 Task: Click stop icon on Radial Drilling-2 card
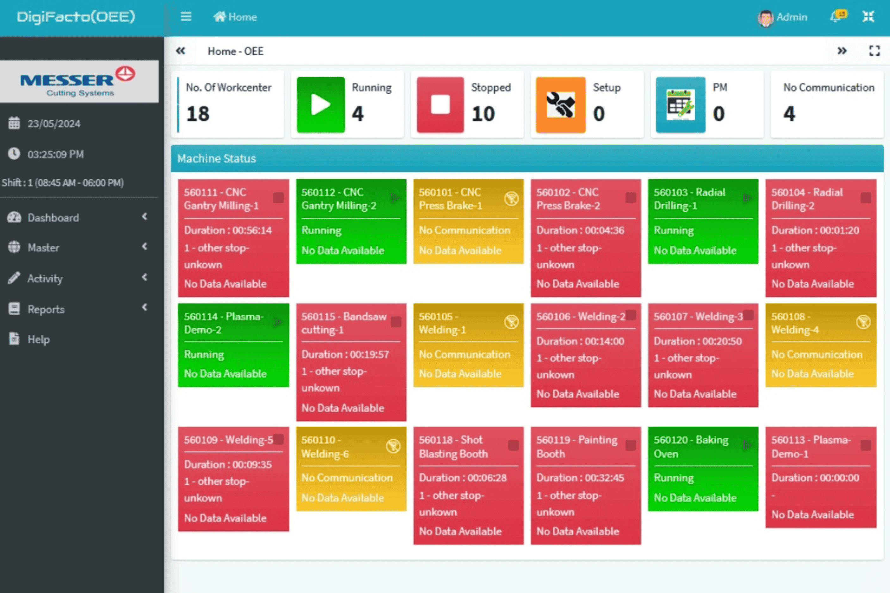coord(865,198)
